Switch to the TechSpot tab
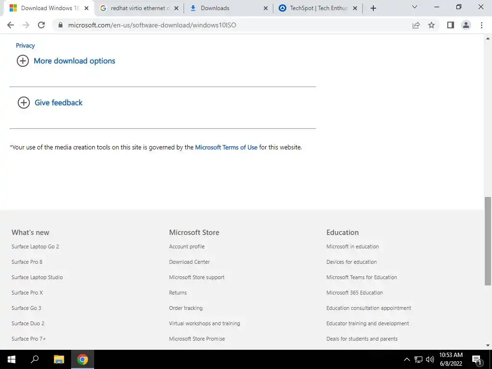Image resolution: width=492 pixels, height=369 pixels. pyautogui.click(x=318, y=8)
